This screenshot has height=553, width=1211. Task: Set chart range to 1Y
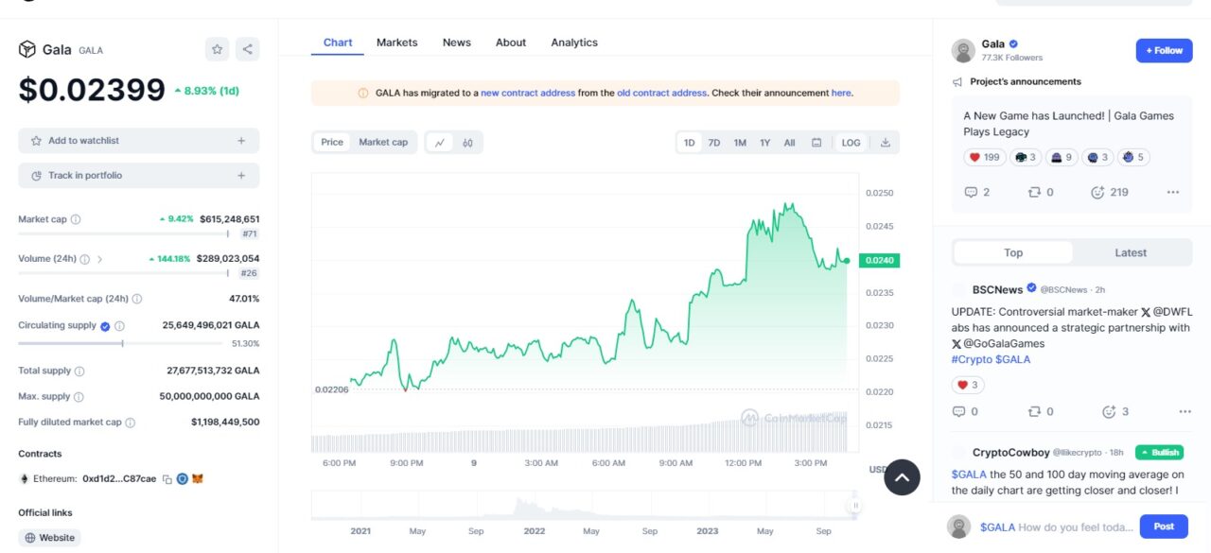(765, 143)
